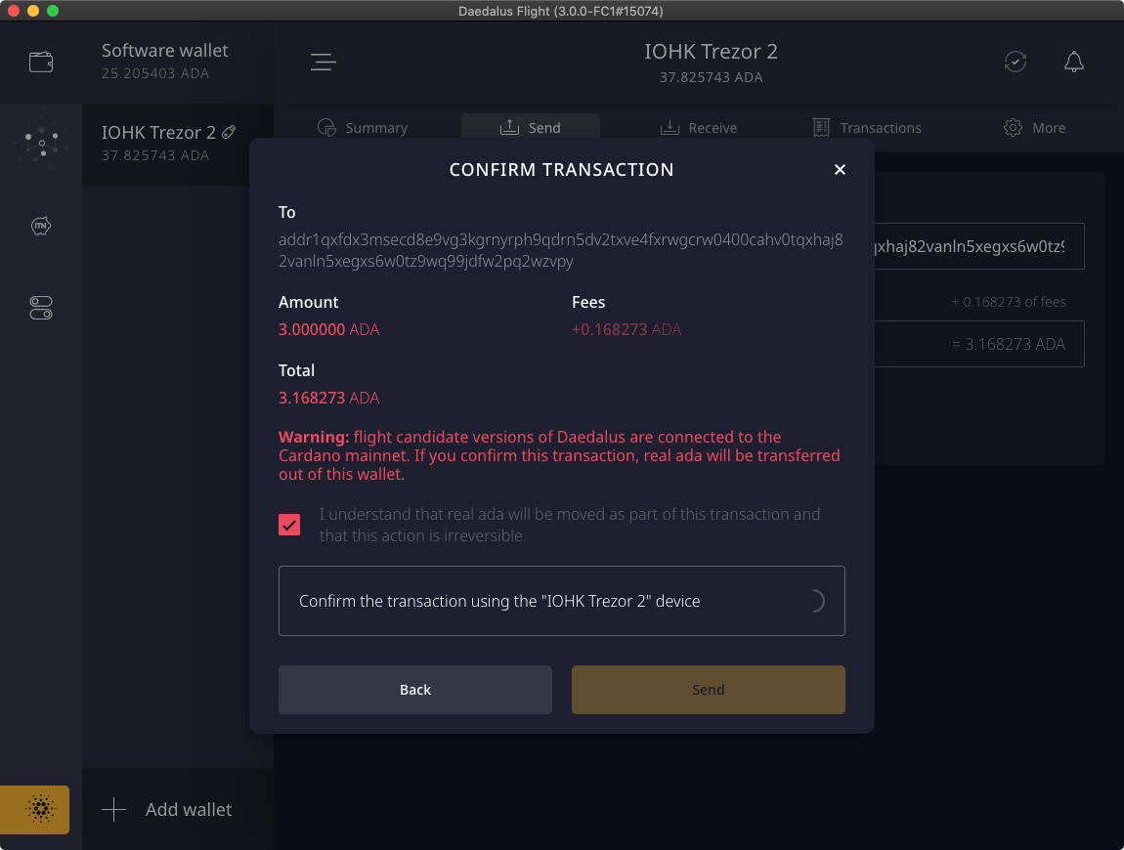Click the Summary tab icon
This screenshot has height=850, width=1124.
[326, 128]
